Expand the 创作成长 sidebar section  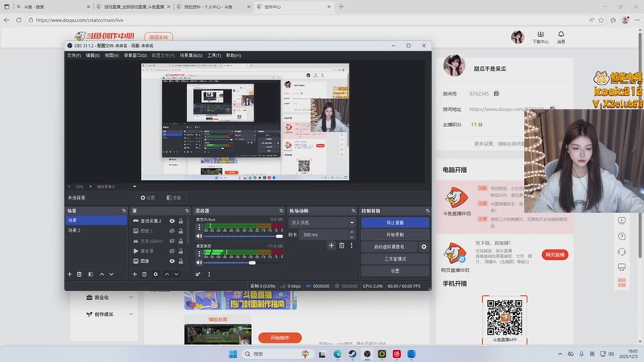pos(130,315)
